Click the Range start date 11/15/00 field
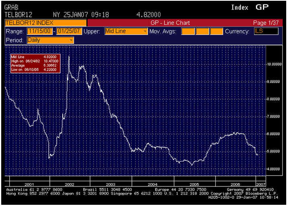The width and height of the screenshot is (287, 206). (41, 31)
